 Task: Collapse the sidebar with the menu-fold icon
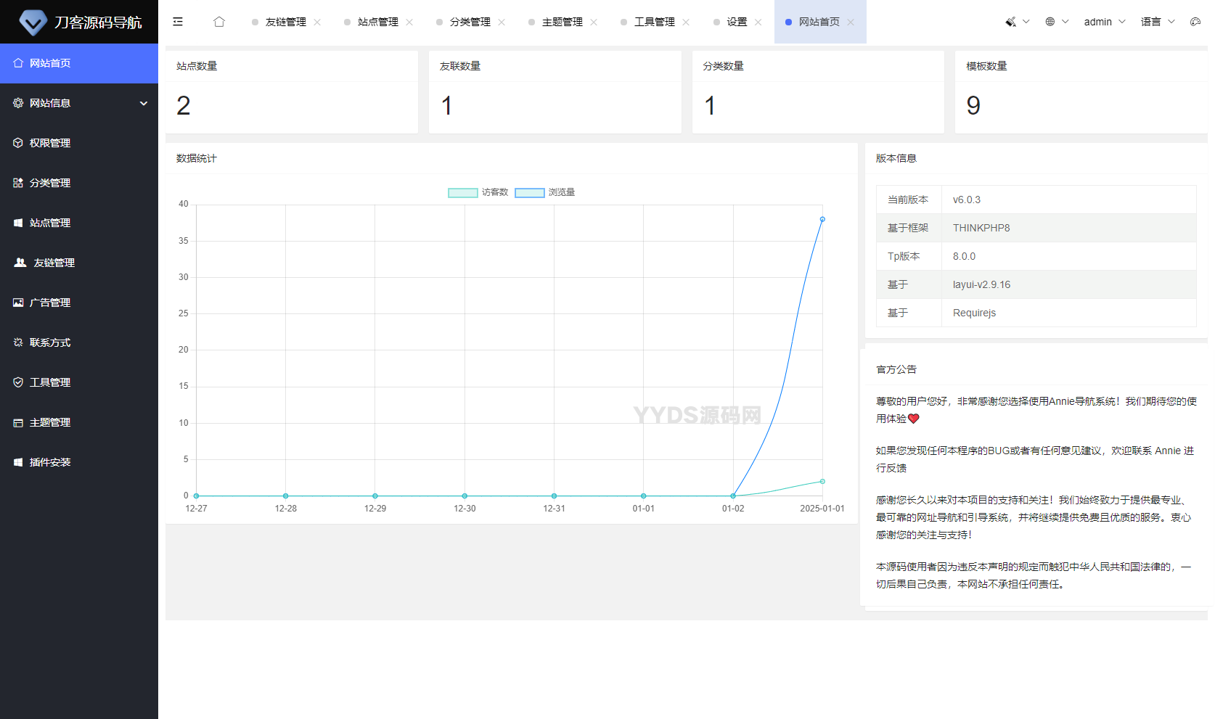(178, 22)
